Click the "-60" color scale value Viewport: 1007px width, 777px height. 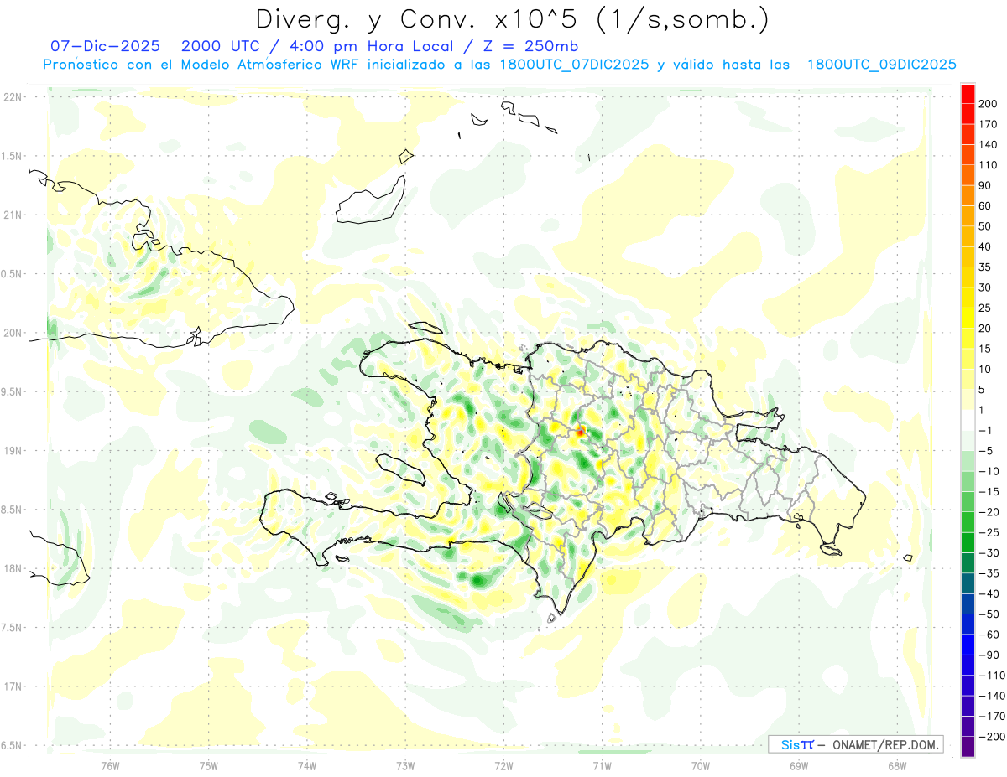989,635
